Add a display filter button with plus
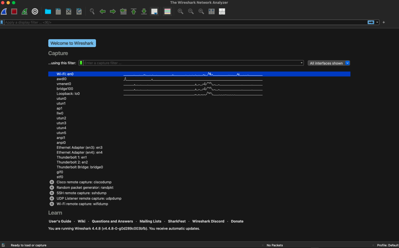Image resolution: width=399 pixels, height=248 pixels. coord(384,22)
